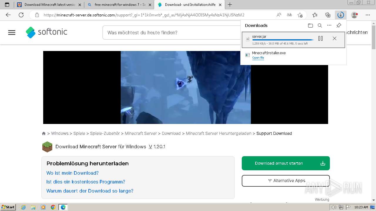The image size is (376, 211).
Task: Click the server.jar download progress bar
Action: (283, 40)
